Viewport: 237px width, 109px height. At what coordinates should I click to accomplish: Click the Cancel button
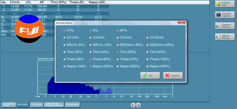(173, 75)
